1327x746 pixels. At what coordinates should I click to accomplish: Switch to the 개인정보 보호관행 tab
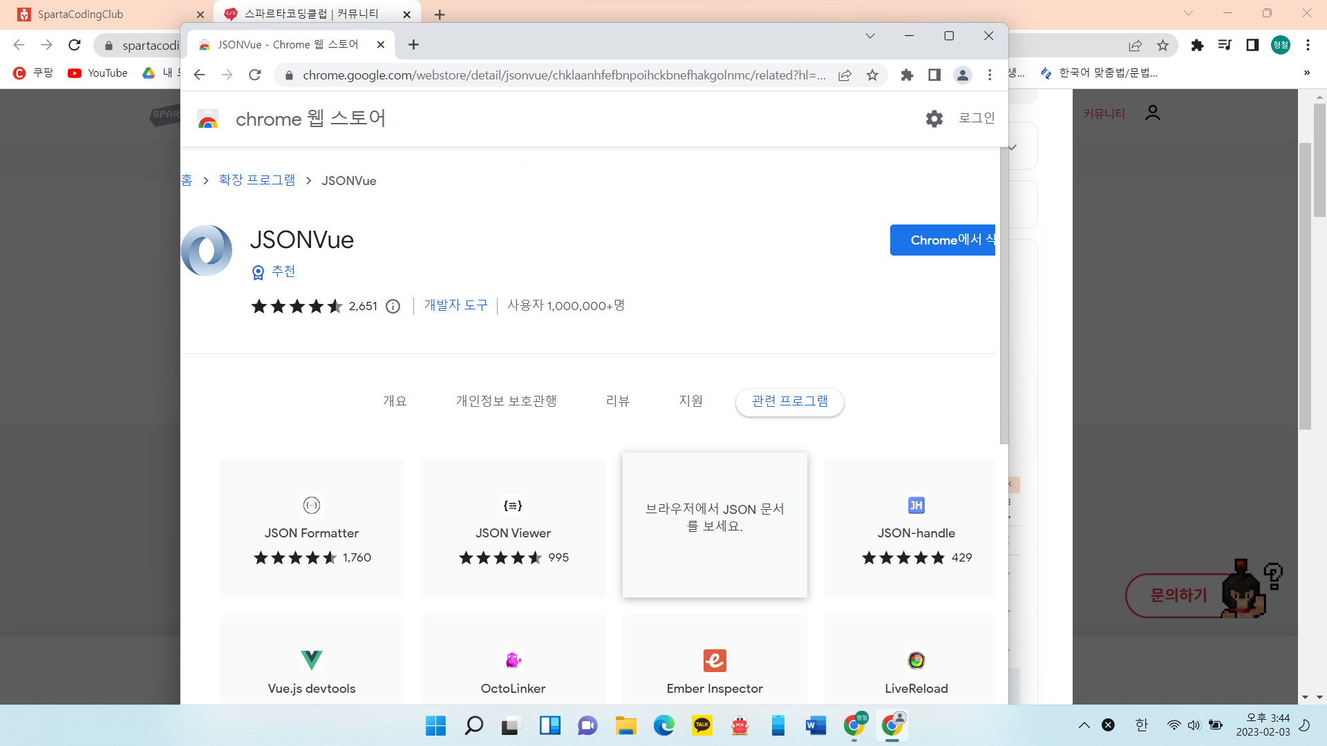506,401
